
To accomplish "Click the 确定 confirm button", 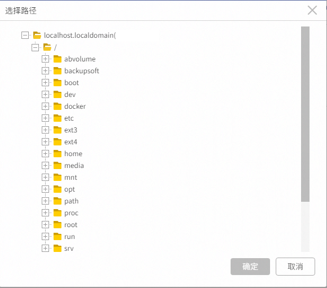I will [250, 267].
